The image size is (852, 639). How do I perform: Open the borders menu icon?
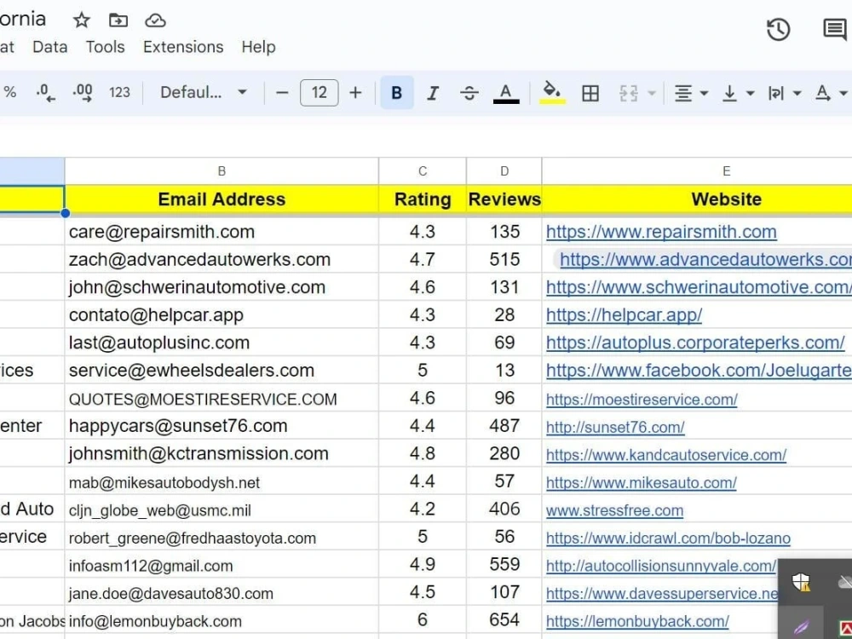pos(590,92)
